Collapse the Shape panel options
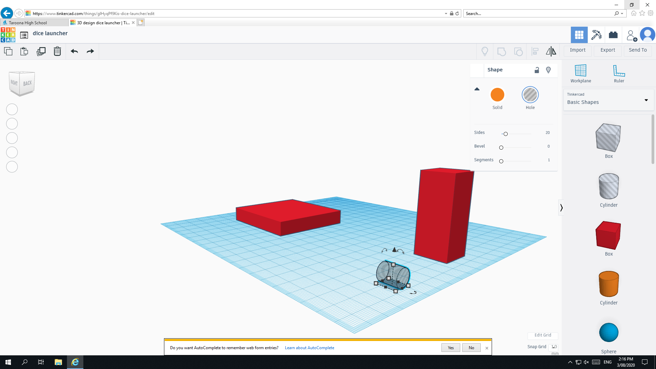This screenshot has height=369, width=656. (x=477, y=89)
